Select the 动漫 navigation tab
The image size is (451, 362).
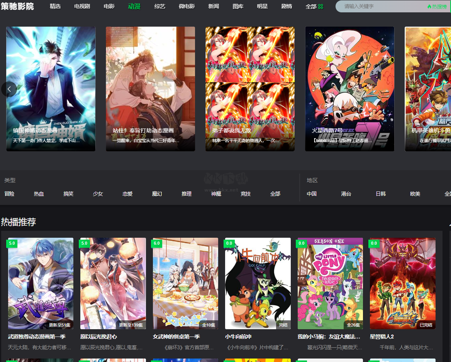(x=134, y=6)
